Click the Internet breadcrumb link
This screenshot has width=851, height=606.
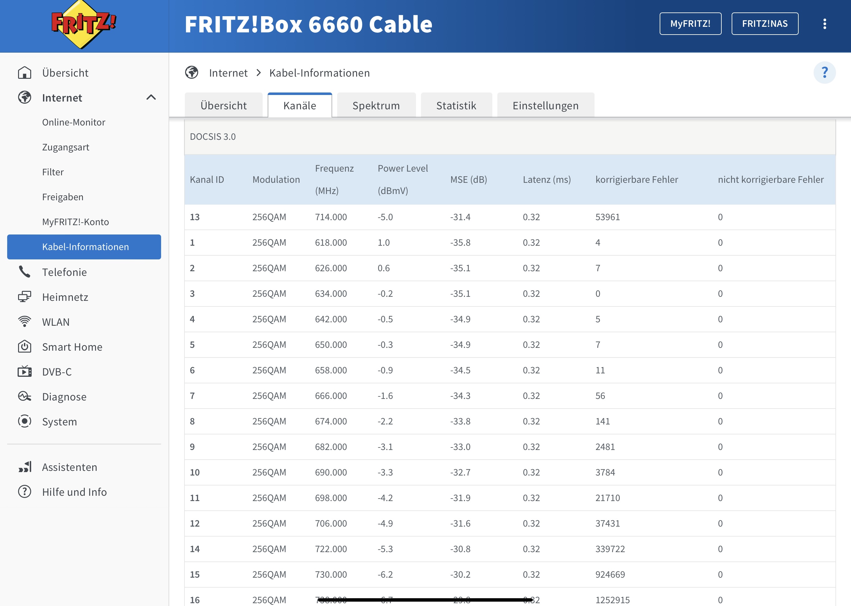pos(228,73)
